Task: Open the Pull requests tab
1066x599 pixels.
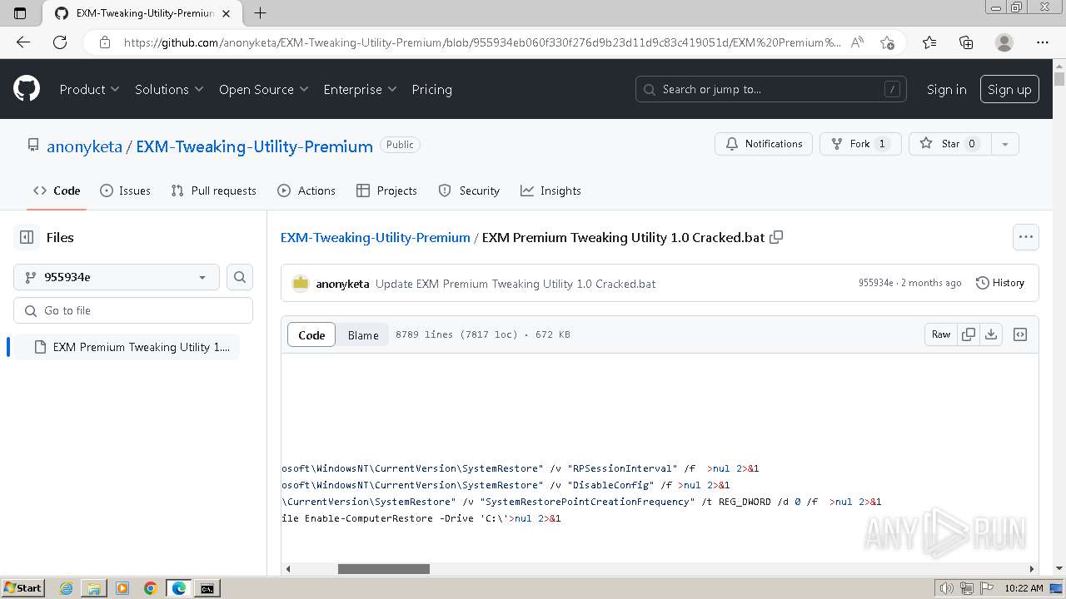Action: pos(213,191)
